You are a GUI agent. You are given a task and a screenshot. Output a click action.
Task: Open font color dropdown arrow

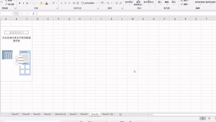click(49, 3)
